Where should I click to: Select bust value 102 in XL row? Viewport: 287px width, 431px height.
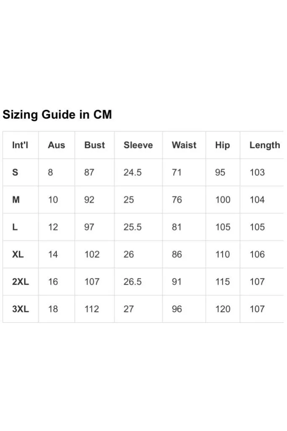click(x=92, y=254)
